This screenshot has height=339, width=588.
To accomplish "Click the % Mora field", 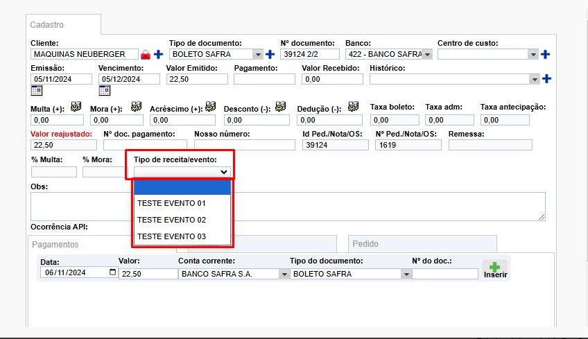I will pyautogui.click(x=103, y=172).
